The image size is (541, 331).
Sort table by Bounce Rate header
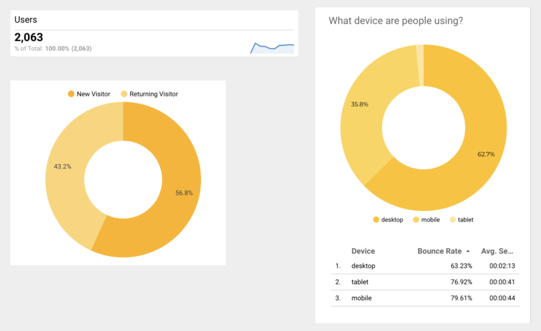439,251
